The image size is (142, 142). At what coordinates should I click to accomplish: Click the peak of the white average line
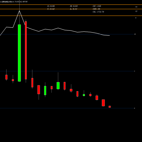click(19, 11)
